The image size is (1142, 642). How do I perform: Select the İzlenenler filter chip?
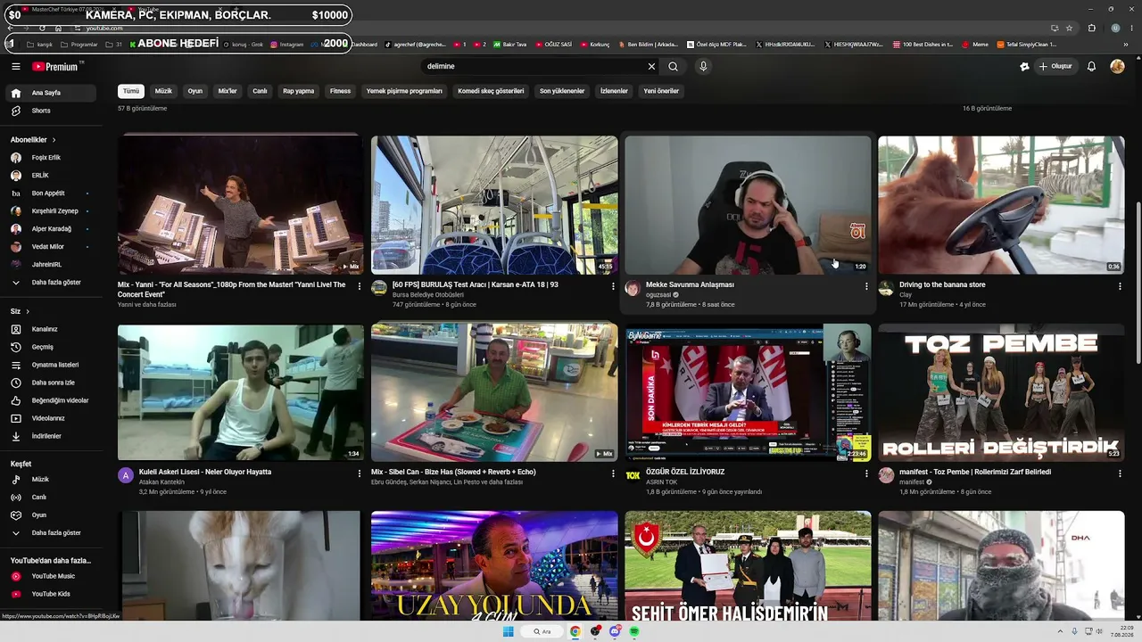click(x=614, y=91)
